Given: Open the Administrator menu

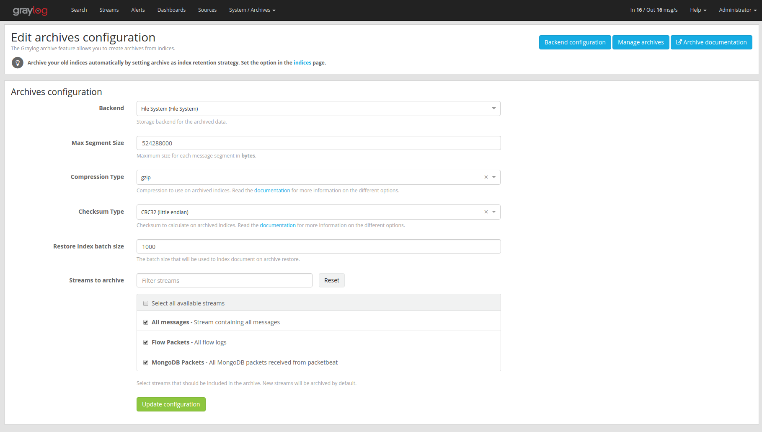Looking at the screenshot, I should pyautogui.click(x=736, y=10).
